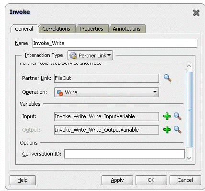This screenshot has width=205, height=191.
Task: Create new output variable with plus icon
Action: click(167, 130)
